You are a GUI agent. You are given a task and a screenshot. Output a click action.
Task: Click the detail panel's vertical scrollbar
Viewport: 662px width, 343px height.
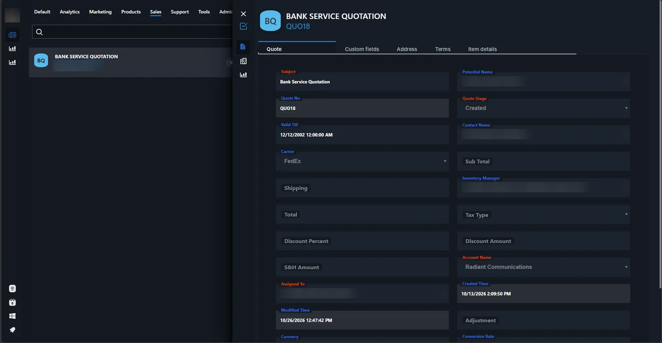click(660, 145)
